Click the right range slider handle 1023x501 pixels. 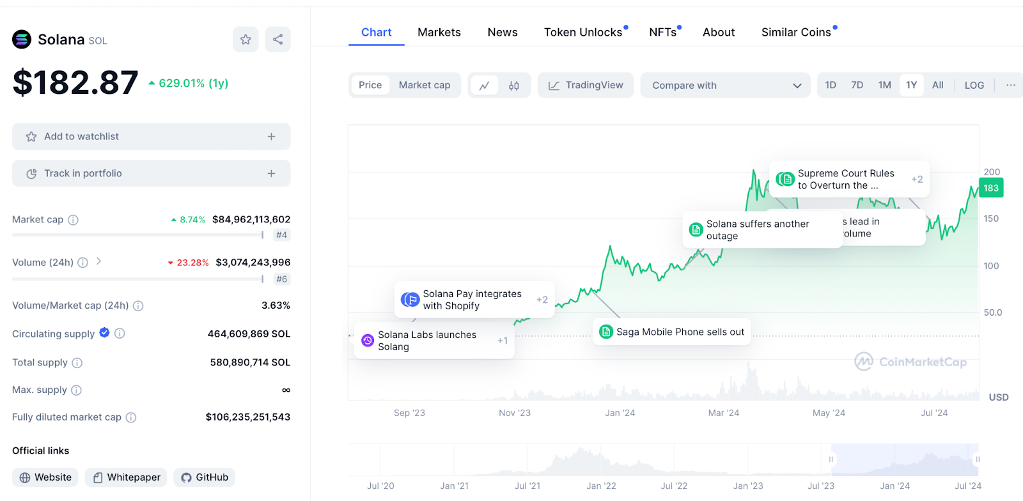tap(978, 459)
